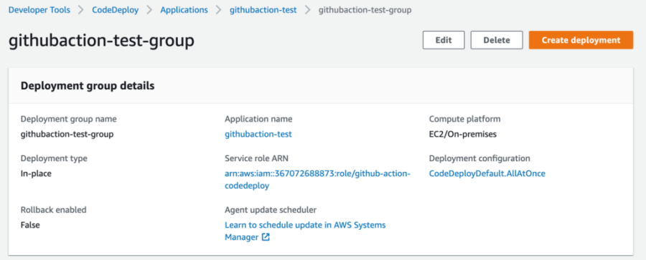646x260 pixels.
Task: Open the Developer Tools breadcrumb
Action: [39, 10]
